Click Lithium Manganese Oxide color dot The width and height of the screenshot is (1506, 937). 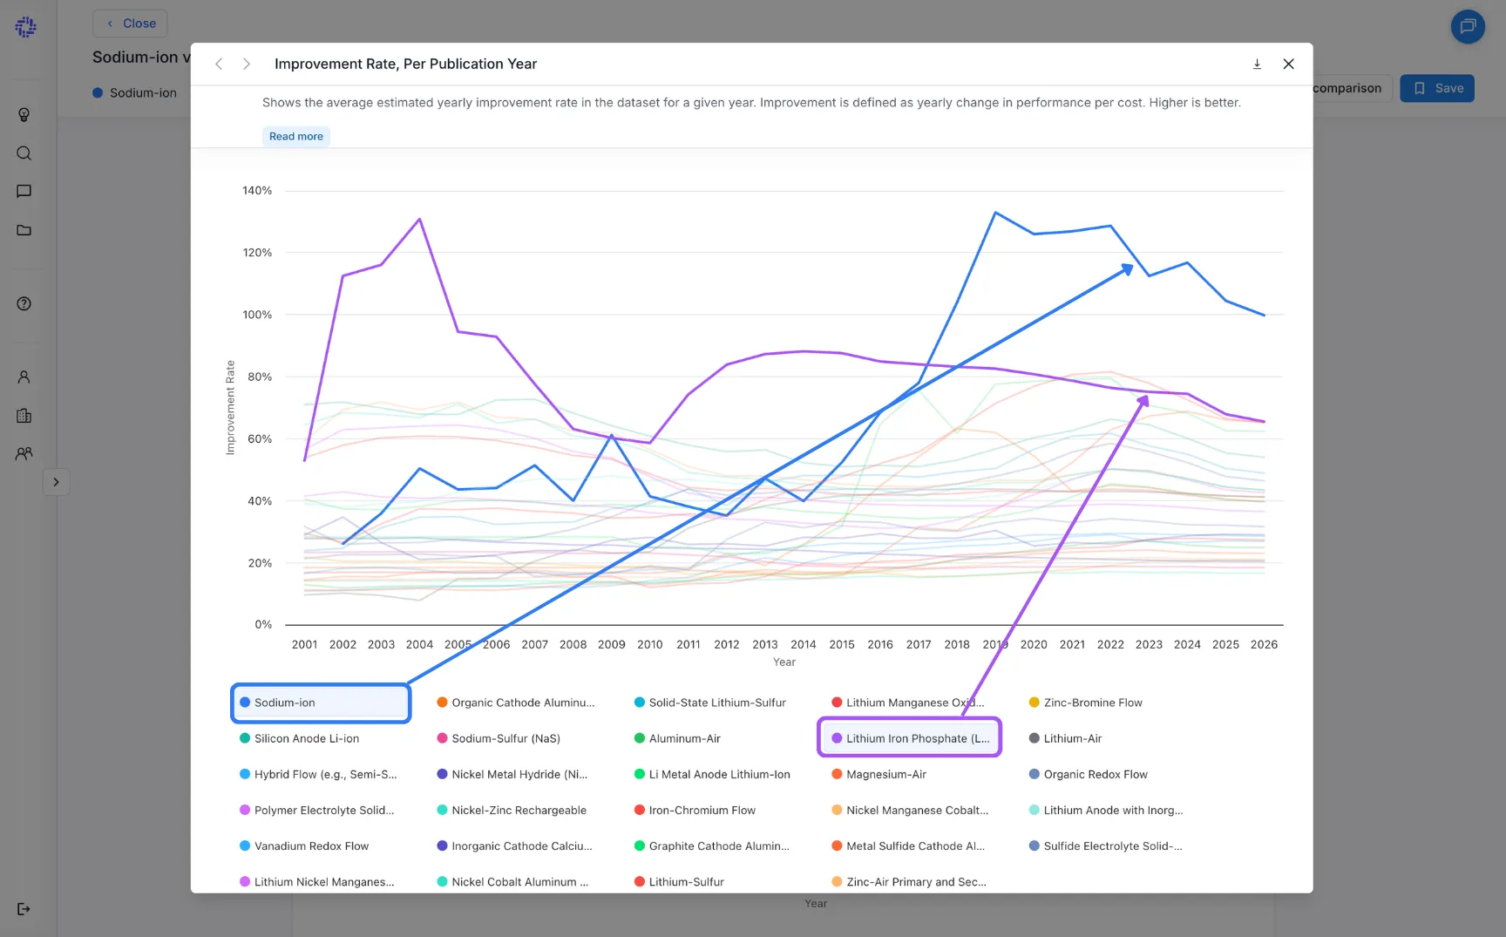coord(837,703)
